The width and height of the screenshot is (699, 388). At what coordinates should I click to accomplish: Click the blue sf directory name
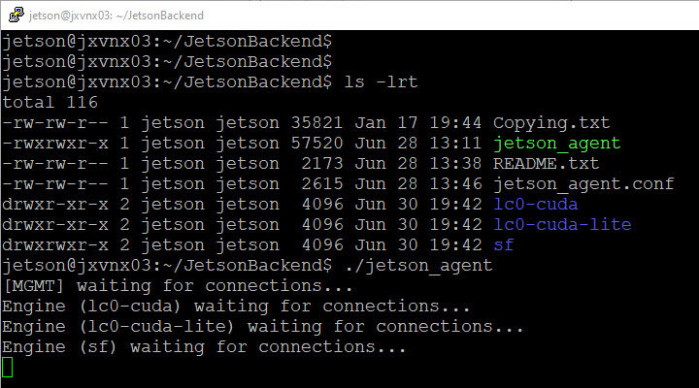click(x=503, y=245)
